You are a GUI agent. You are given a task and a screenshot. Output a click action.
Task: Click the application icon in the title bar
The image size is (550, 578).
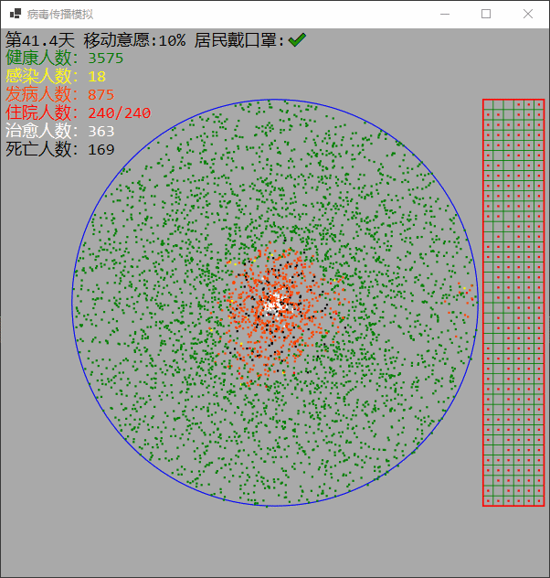(16, 14)
